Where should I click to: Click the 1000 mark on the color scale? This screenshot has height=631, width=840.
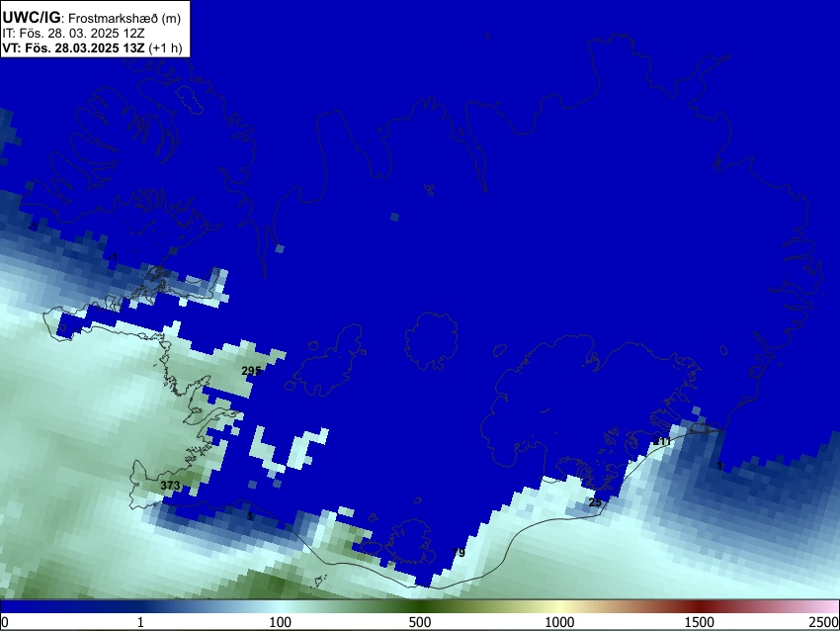point(559,622)
